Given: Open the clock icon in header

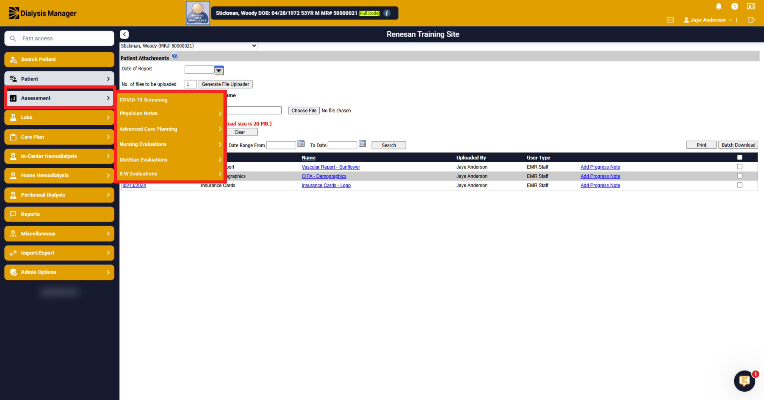Looking at the screenshot, I should pos(735,6).
